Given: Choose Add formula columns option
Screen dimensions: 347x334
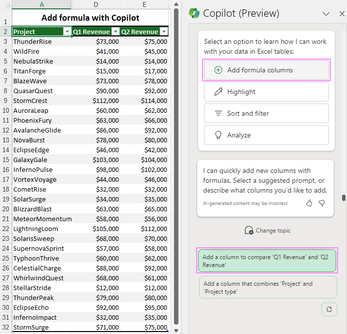Looking at the screenshot, I should pyautogui.click(x=266, y=70).
